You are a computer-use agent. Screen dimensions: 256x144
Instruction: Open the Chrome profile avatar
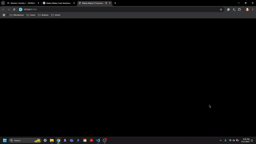(247, 10)
